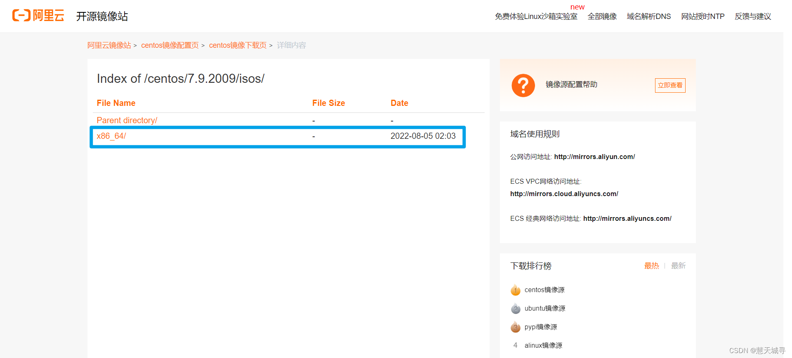Click the 立即查看 button
Viewport: 792px width, 358px height.
pos(670,85)
